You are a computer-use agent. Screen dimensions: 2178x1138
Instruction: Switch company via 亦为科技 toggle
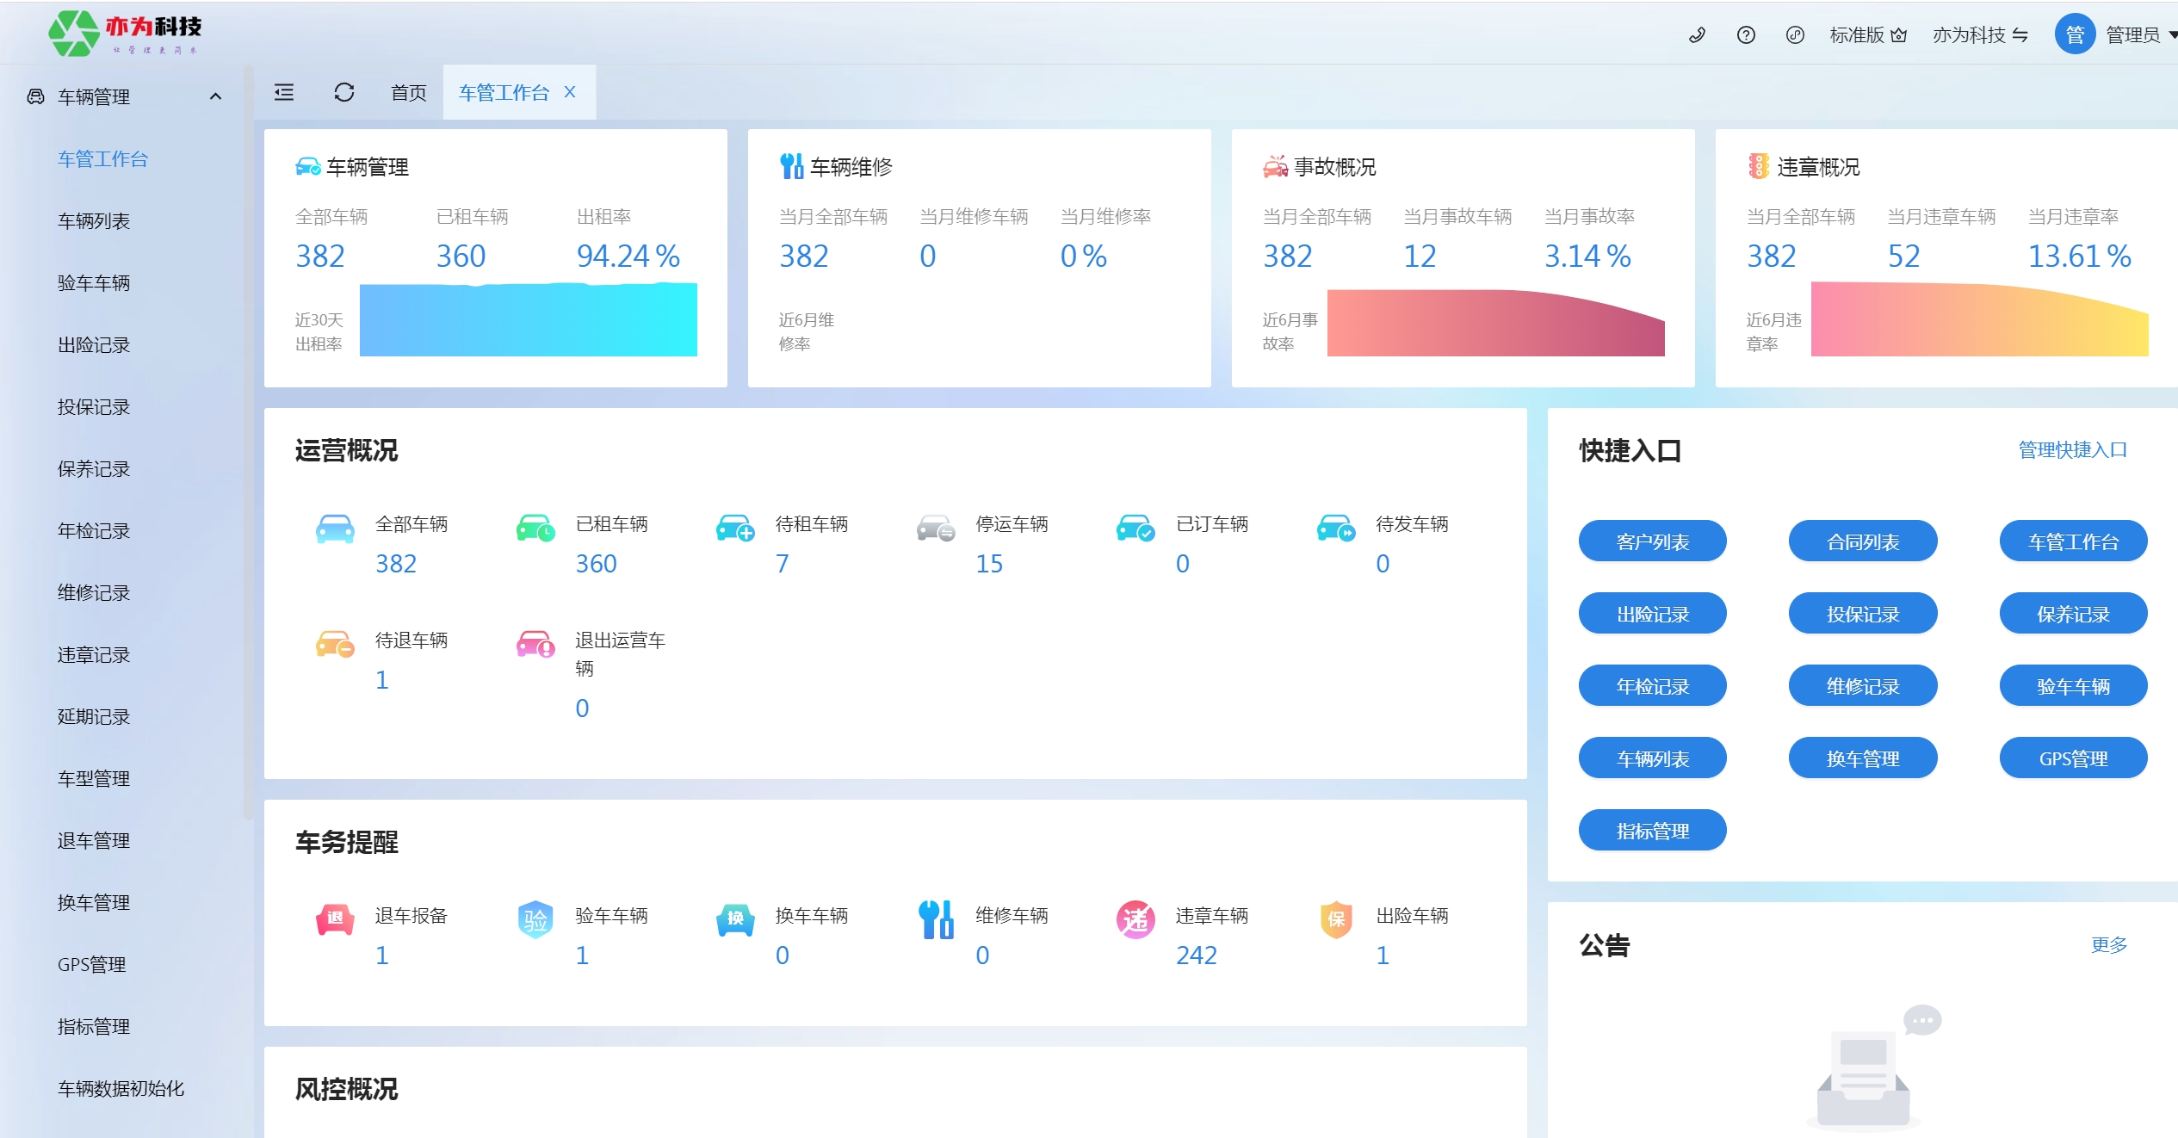click(x=1980, y=35)
